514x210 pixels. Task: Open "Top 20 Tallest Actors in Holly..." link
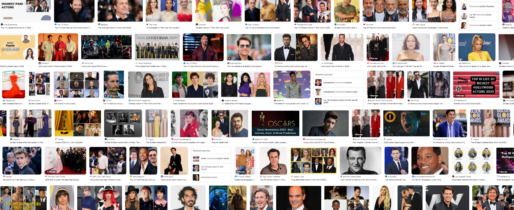pos(273,180)
